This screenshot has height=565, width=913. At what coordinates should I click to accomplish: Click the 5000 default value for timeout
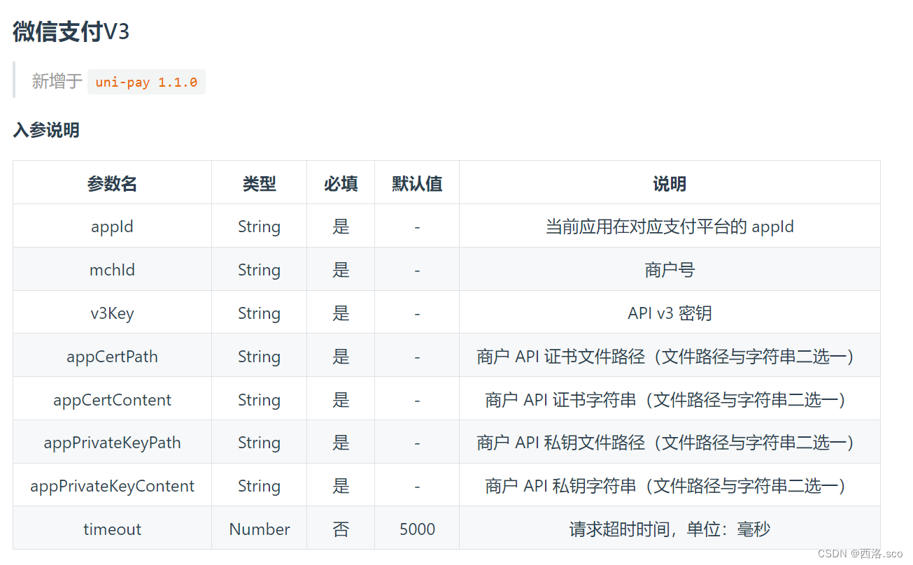pos(417,529)
